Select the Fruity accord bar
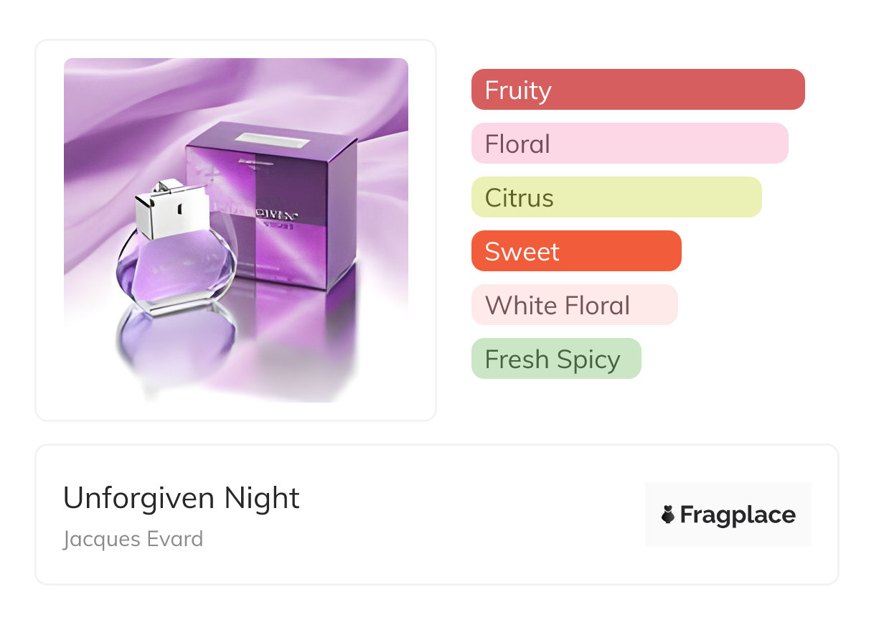This screenshot has height=620, width=874. [x=638, y=90]
